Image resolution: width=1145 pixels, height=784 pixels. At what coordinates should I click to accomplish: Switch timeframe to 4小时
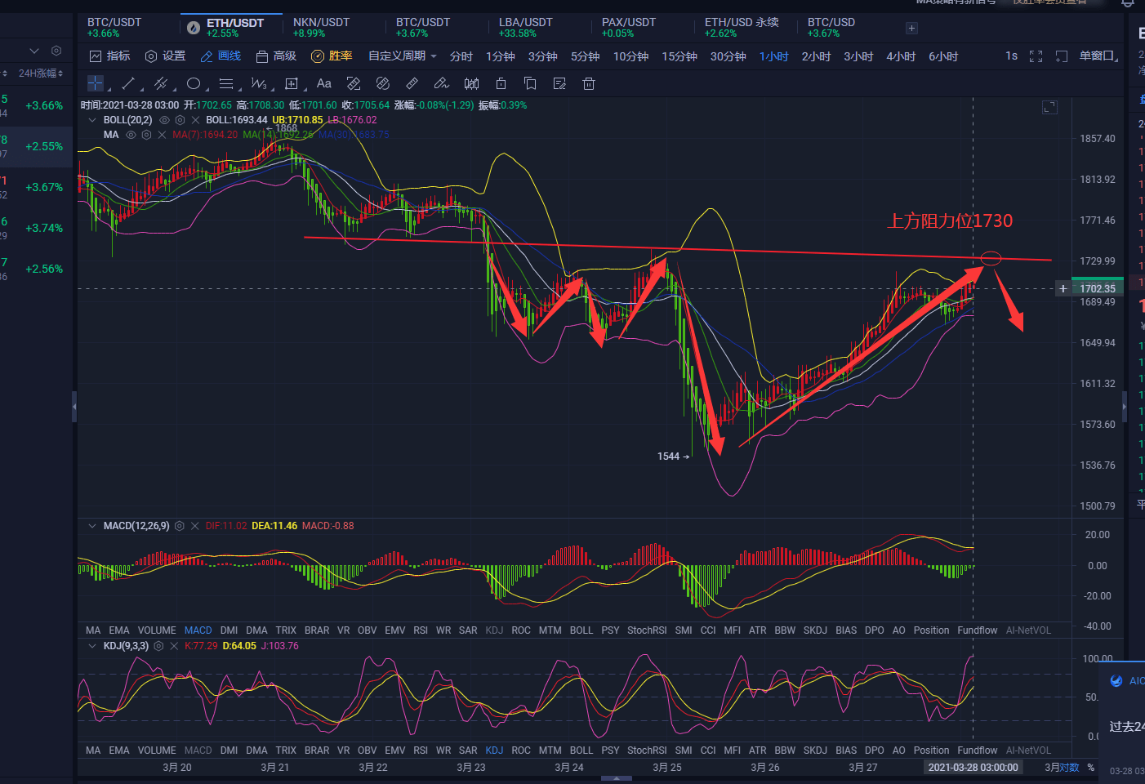tap(901, 56)
